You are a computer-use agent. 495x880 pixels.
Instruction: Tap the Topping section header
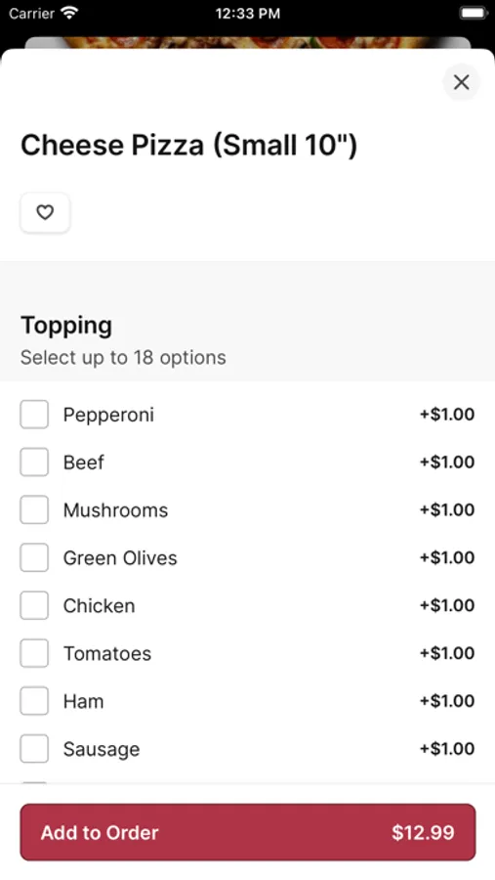(x=66, y=326)
